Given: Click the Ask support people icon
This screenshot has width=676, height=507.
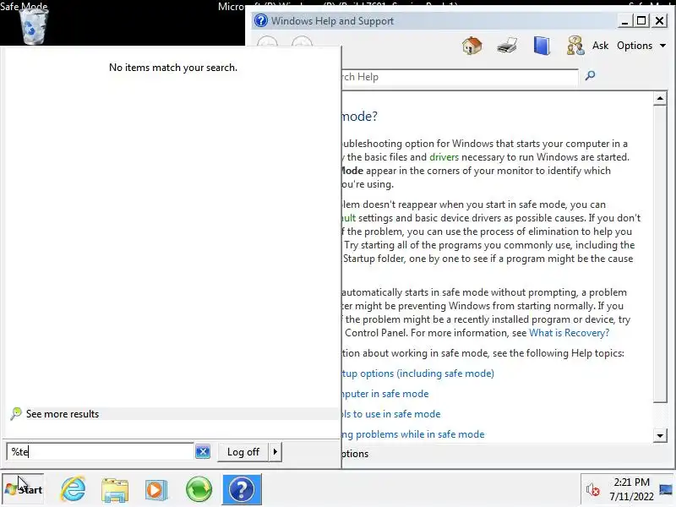Looking at the screenshot, I should click(x=575, y=46).
